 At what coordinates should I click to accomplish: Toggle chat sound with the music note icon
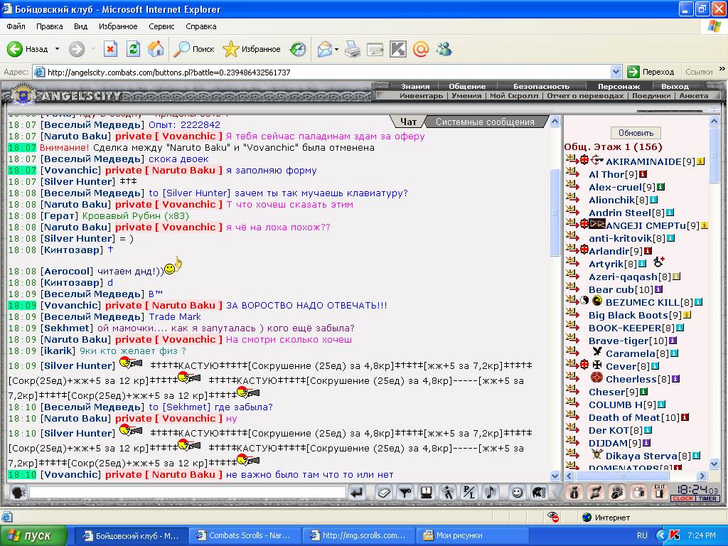pos(491,493)
